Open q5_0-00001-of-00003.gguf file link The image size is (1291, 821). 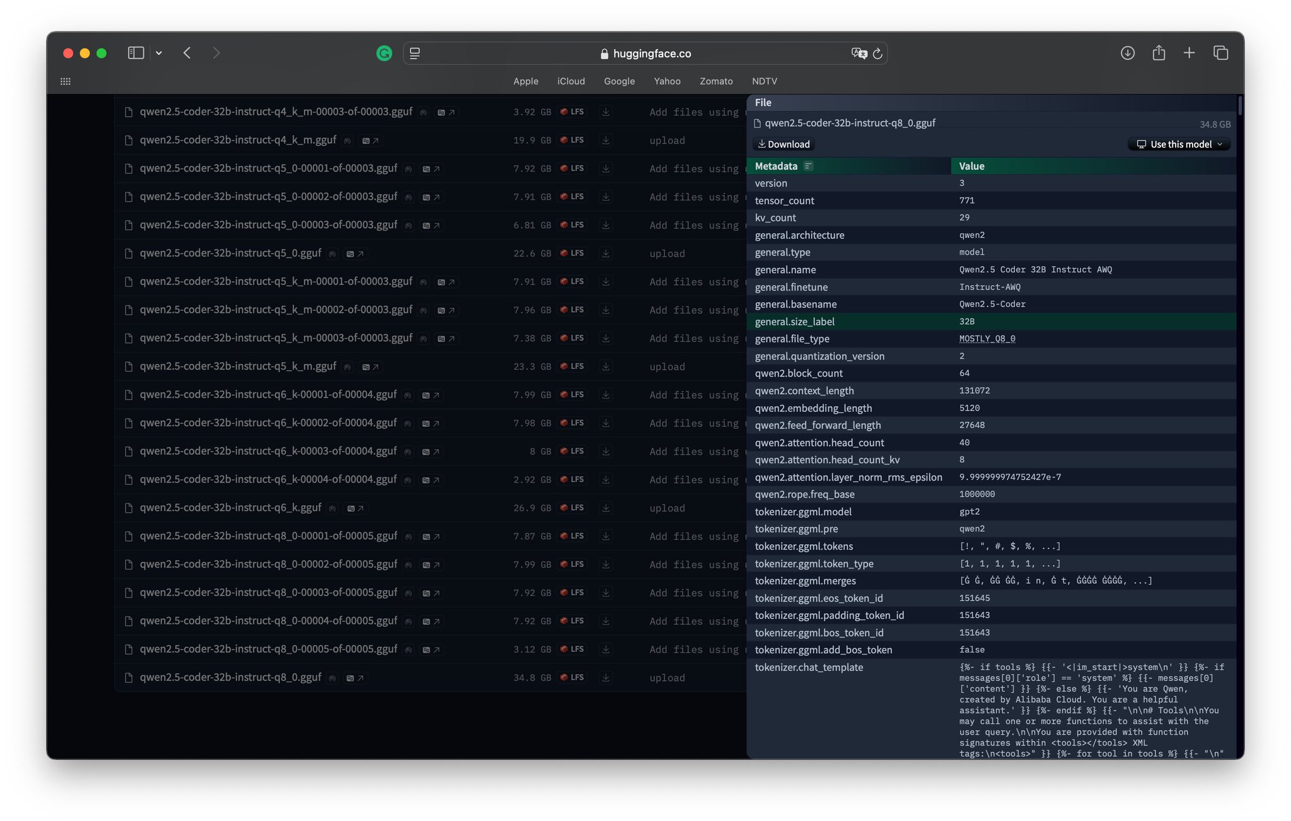(269, 168)
